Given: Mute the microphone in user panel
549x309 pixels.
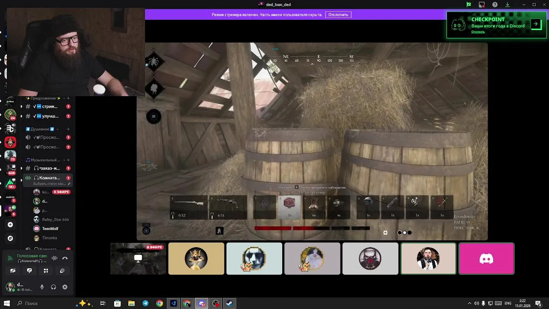Looking at the screenshot, I should [x=42, y=287].
